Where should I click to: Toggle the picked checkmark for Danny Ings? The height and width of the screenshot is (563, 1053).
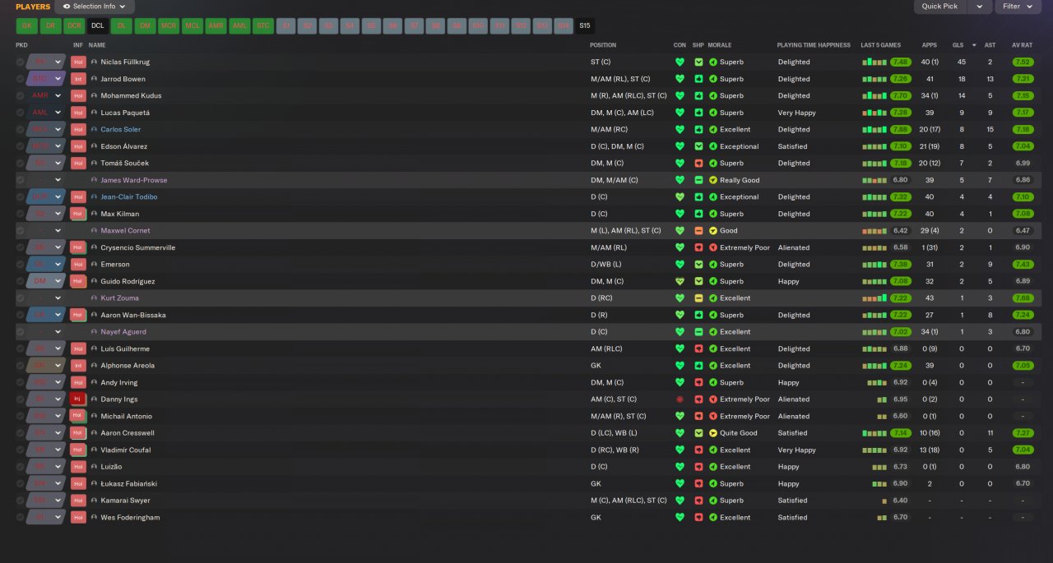pos(21,399)
